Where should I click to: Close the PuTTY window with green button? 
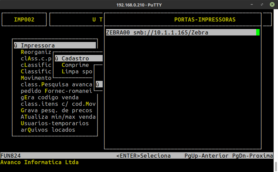272,5
